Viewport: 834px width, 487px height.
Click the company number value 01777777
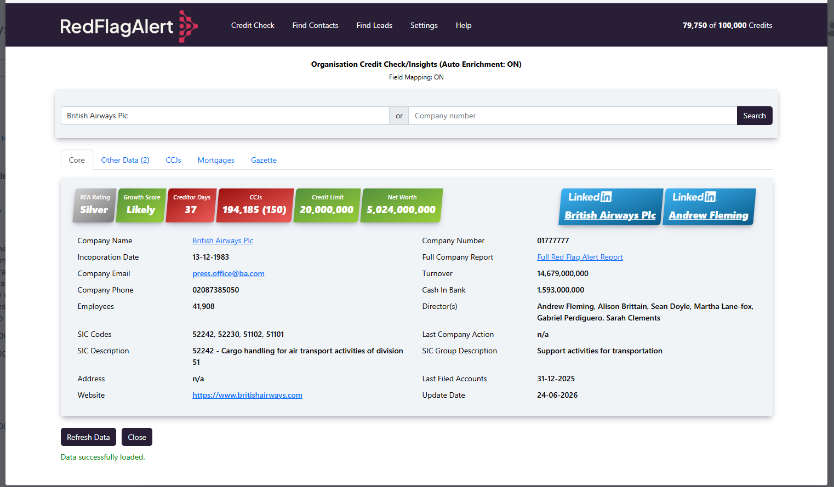(553, 240)
